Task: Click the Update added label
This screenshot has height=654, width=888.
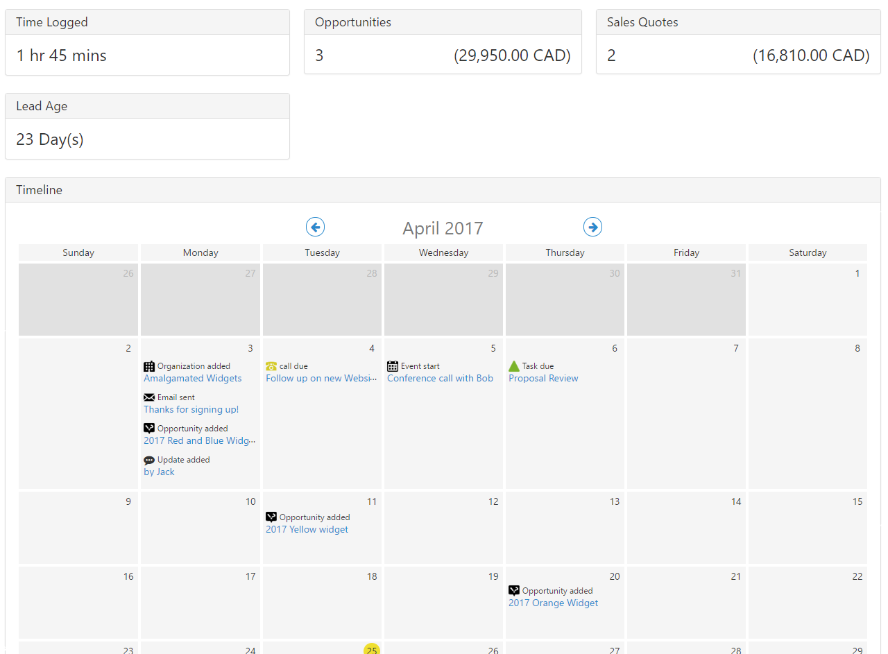Action: [x=183, y=460]
